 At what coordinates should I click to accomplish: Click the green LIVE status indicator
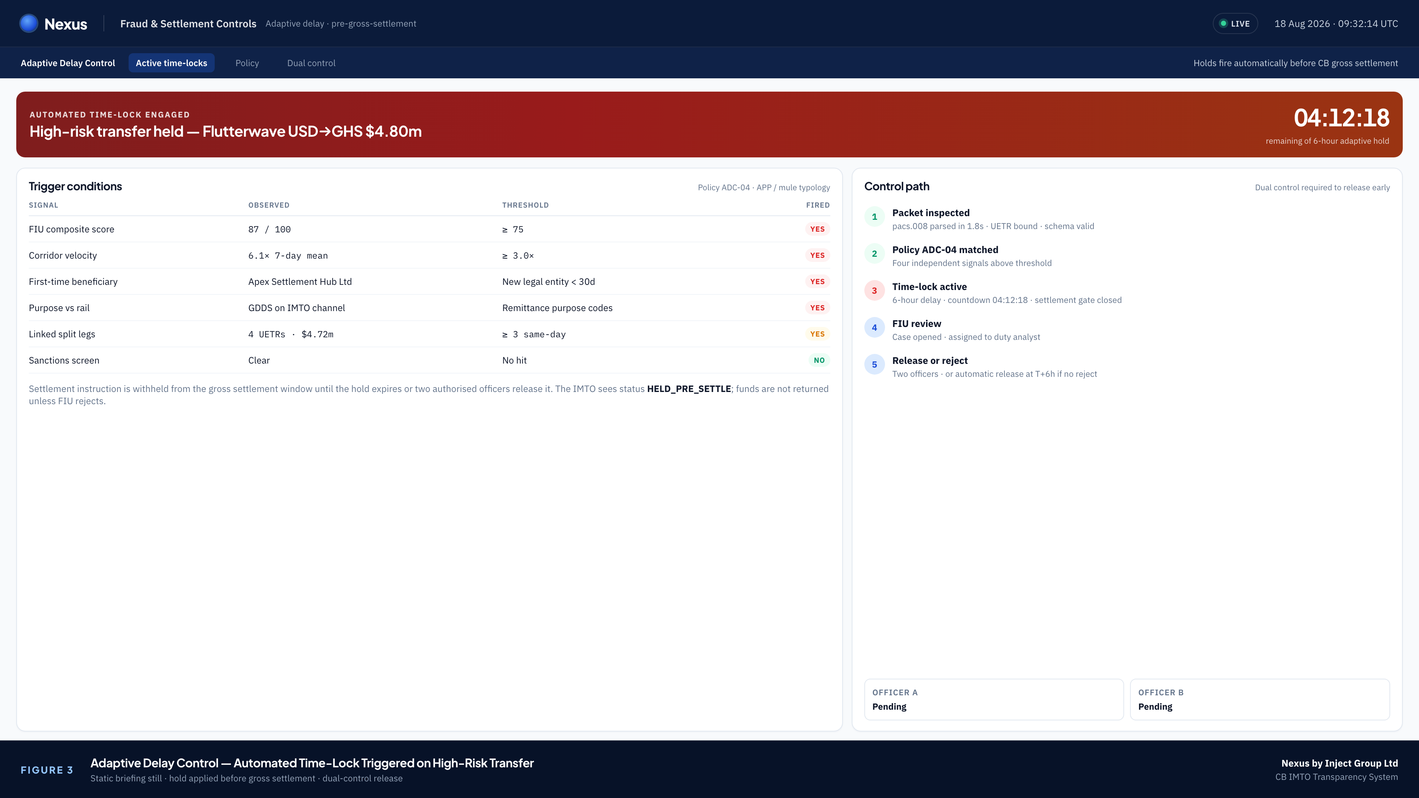click(x=1235, y=24)
